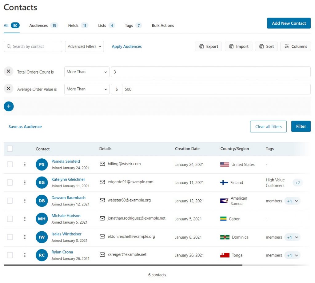
Task: Open the Total Orders Count operator dropdown
Action: click(x=87, y=72)
